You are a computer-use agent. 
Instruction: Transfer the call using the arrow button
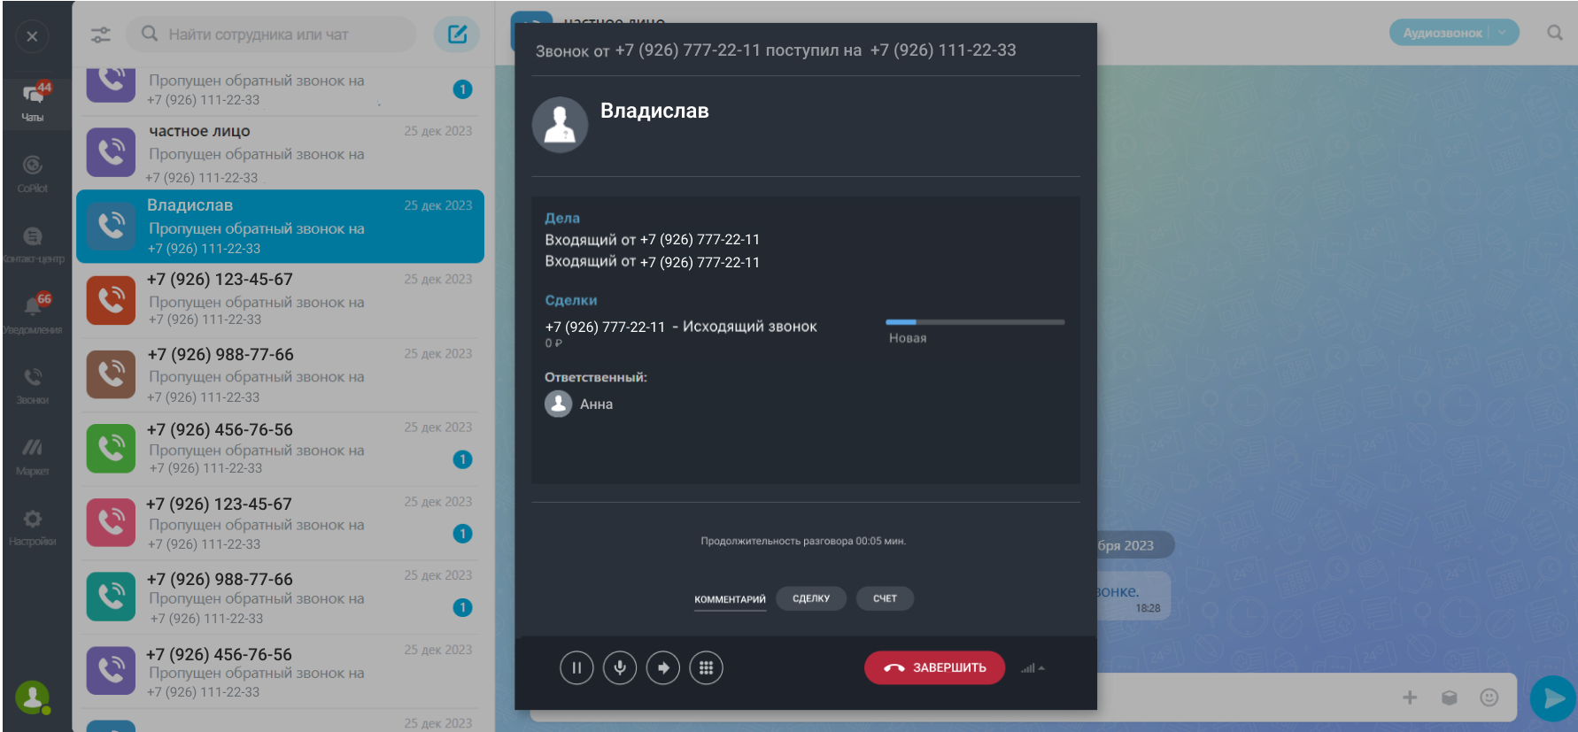click(x=663, y=668)
